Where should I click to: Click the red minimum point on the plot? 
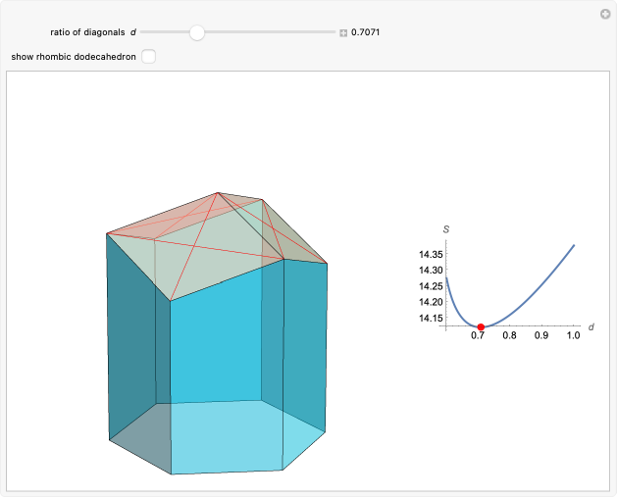pos(481,326)
